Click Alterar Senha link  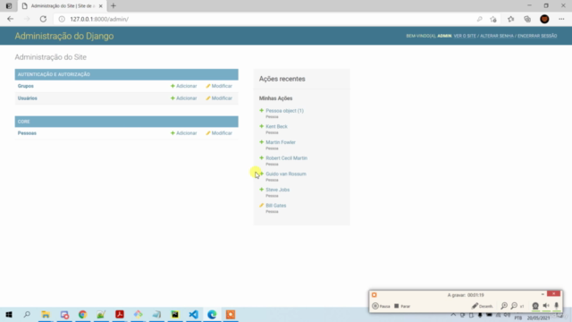(x=497, y=36)
